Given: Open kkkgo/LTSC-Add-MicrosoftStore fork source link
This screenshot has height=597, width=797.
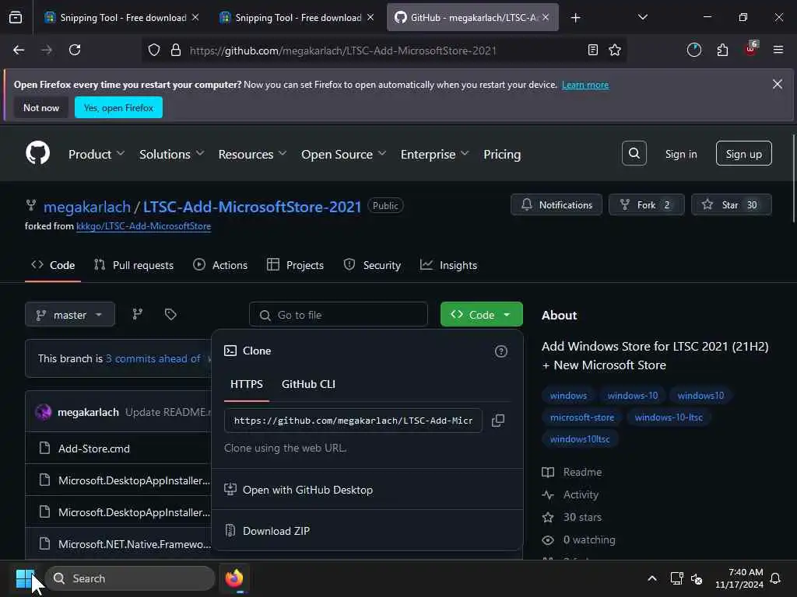Looking at the screenshot, I should [x=143, y=226].
